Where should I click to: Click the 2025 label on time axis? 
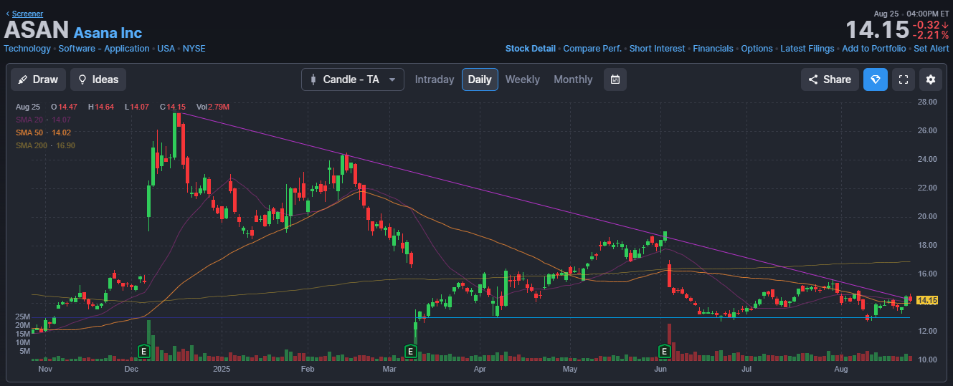(x=223, y=370)
